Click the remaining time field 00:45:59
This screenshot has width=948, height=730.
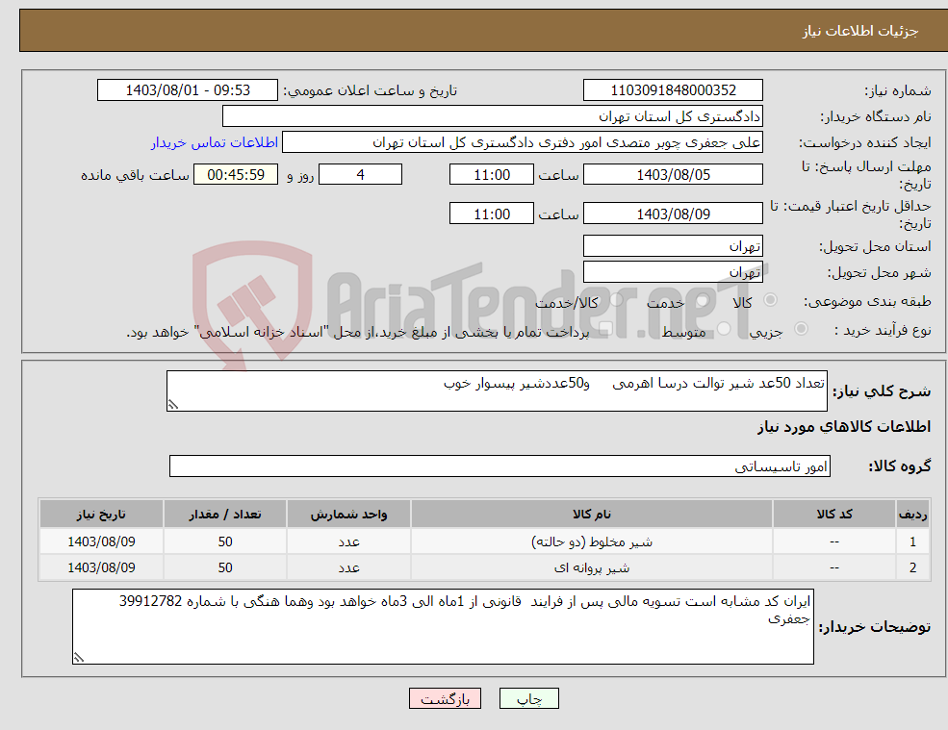(x=236, y=175)
